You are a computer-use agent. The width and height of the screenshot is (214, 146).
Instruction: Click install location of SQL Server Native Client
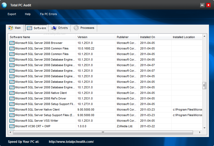[x=187, y=109]
